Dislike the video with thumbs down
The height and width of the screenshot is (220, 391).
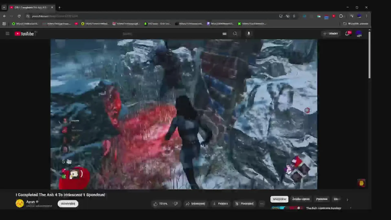tap(176, 204)
